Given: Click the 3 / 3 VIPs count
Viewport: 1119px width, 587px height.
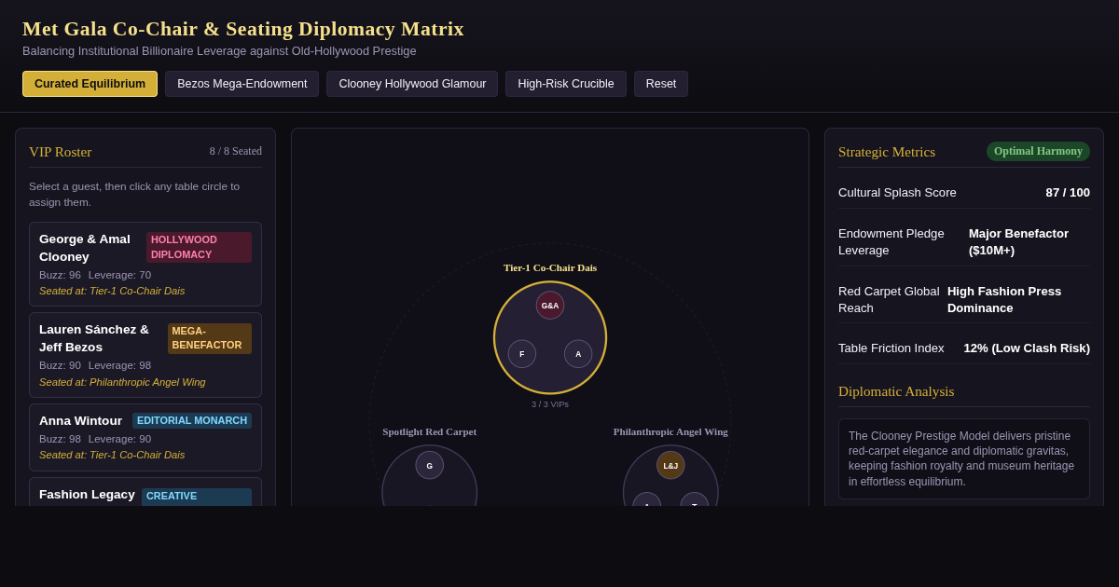Looking at the screenshot, I should 550,404.
